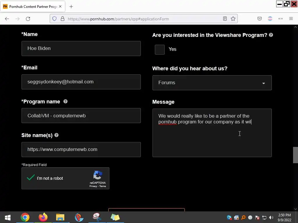Screen dimensions: 298x223
Task: Open the Windows Start menu
Action: pos(8,217)
